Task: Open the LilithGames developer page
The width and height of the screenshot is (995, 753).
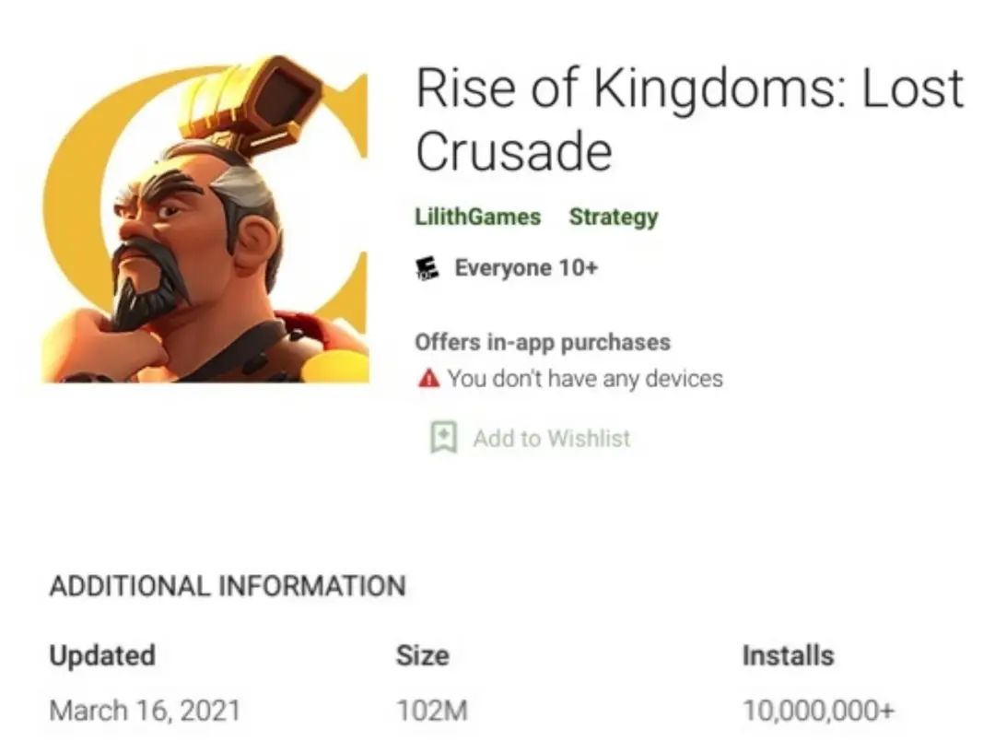Action: [478, 217]
